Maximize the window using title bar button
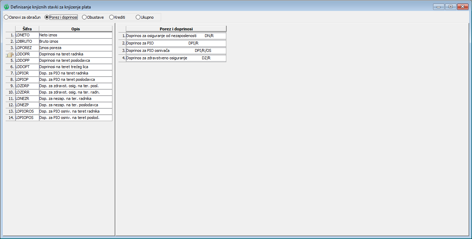 pos(450,7)
